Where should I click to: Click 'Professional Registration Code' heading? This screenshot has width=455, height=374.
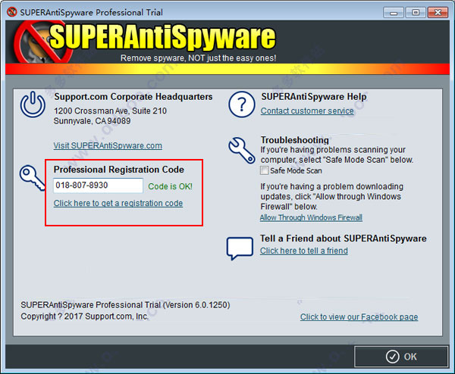(x=119, y=170)
